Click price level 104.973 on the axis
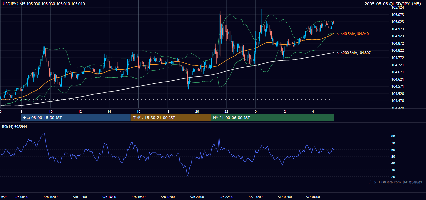This screenshot has height=200, width=426. click(398, 29)
